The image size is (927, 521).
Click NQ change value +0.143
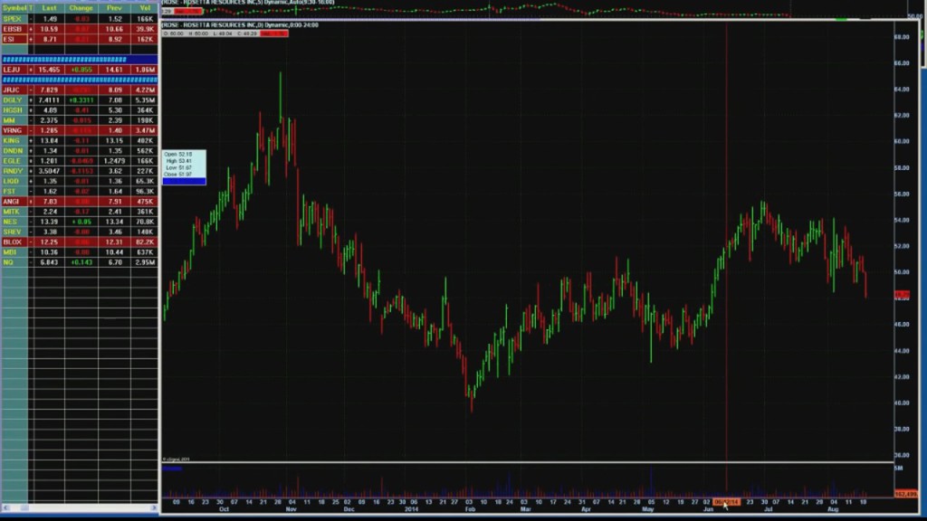[81, 262]
